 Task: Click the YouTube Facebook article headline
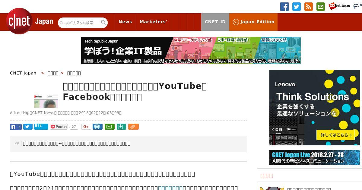[x=135, y=91]
